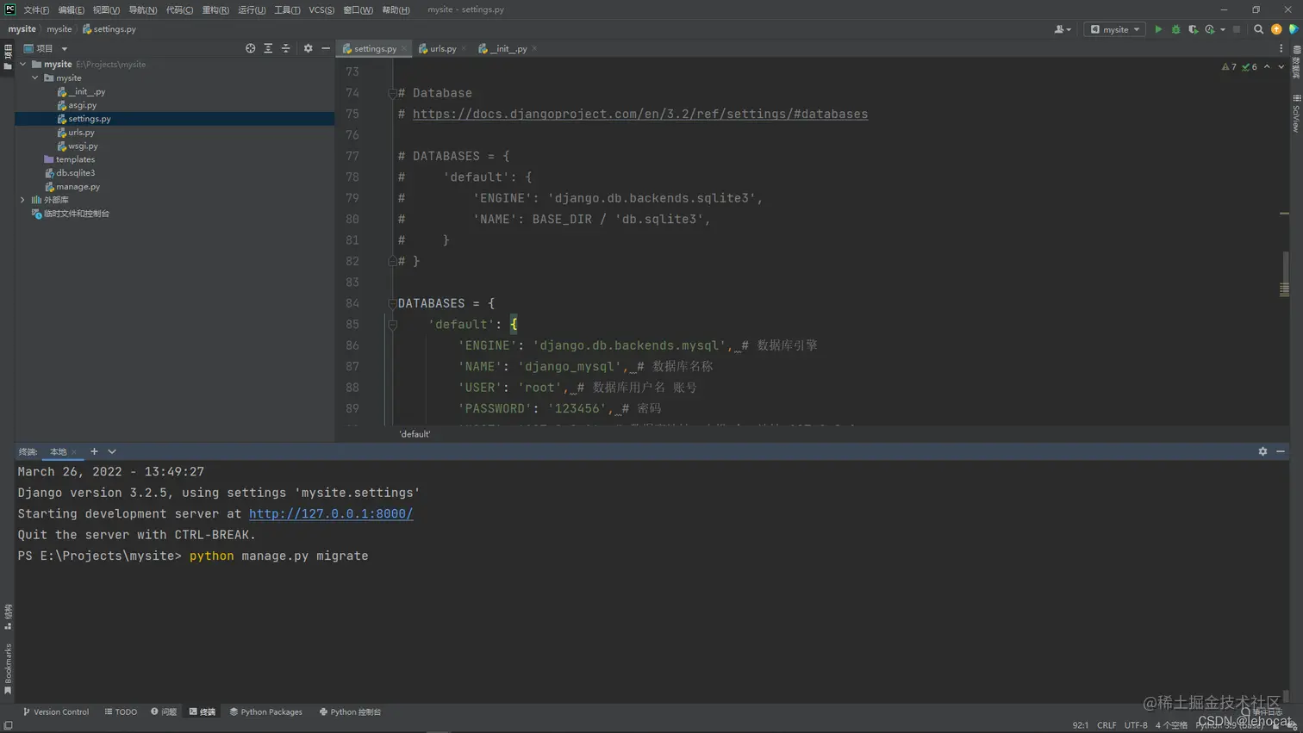Toggle tool window bars icon in bottom-left corner
This screenshot has width=1303, height=733.
8,725
